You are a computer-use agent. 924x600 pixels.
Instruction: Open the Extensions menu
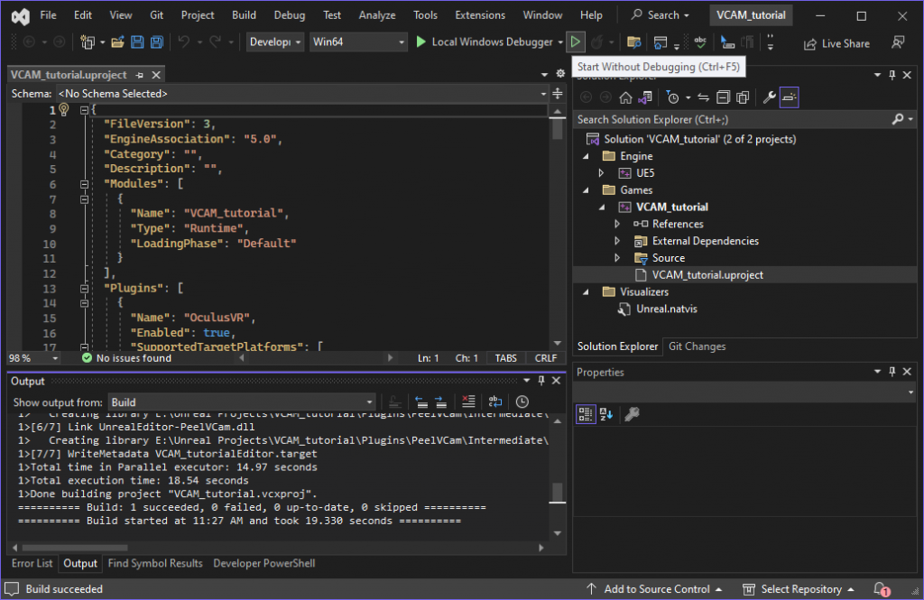480,15
